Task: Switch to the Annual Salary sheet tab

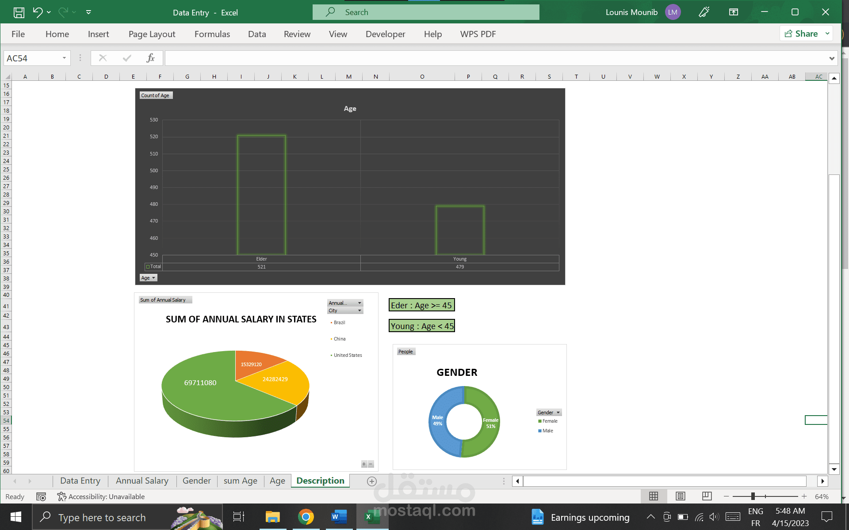Action: pos(142,481)
